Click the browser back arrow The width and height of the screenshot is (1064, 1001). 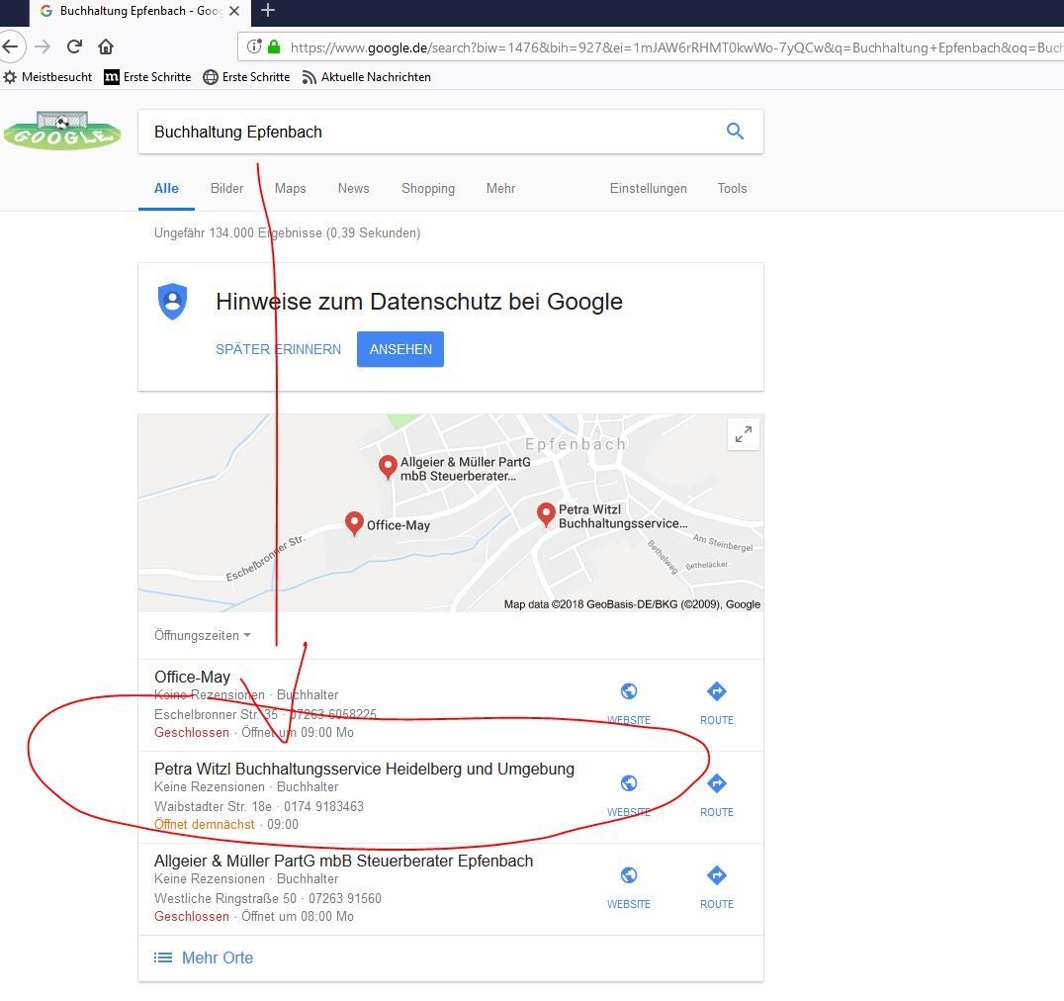pyautogui.click(x=10, y=46)
